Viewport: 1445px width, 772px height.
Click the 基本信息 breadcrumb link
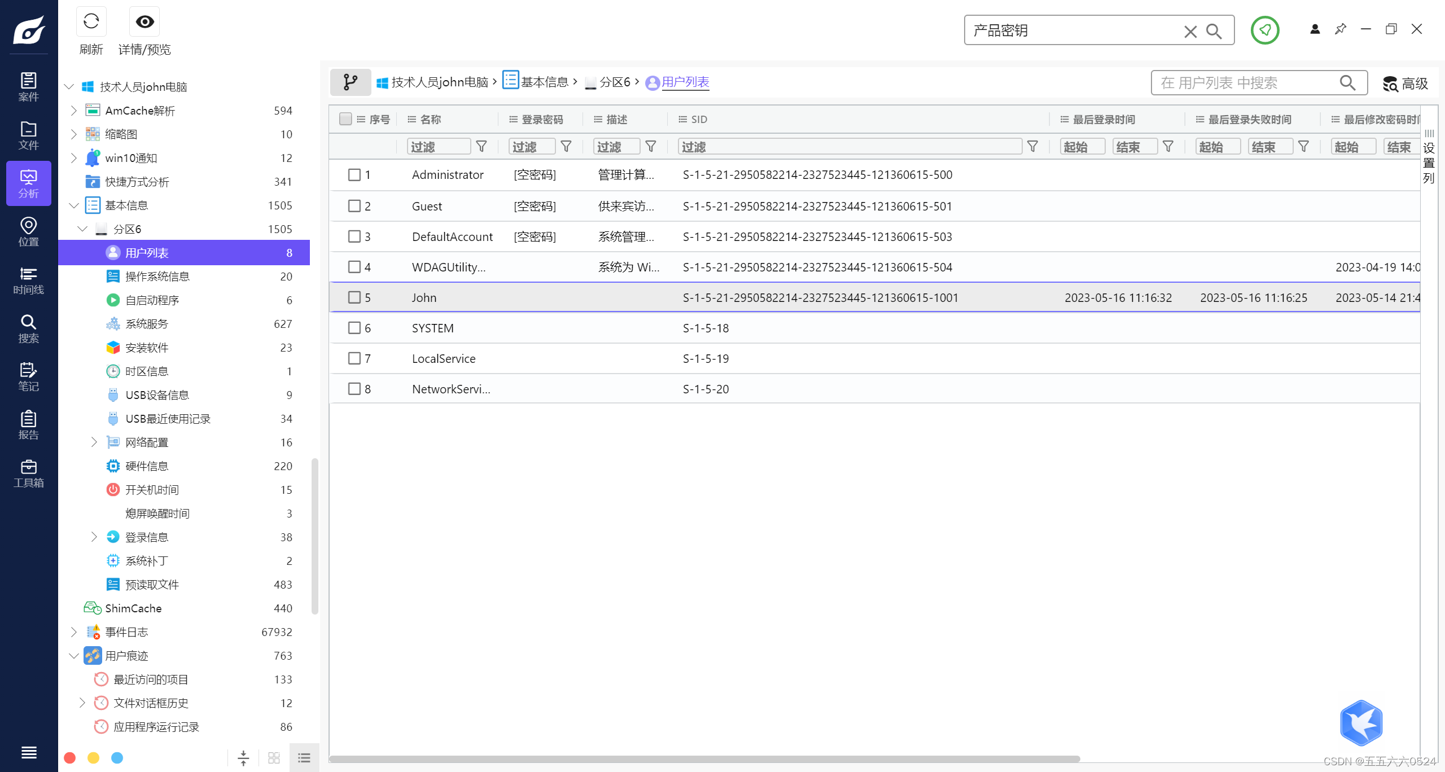tap(544, 82)
